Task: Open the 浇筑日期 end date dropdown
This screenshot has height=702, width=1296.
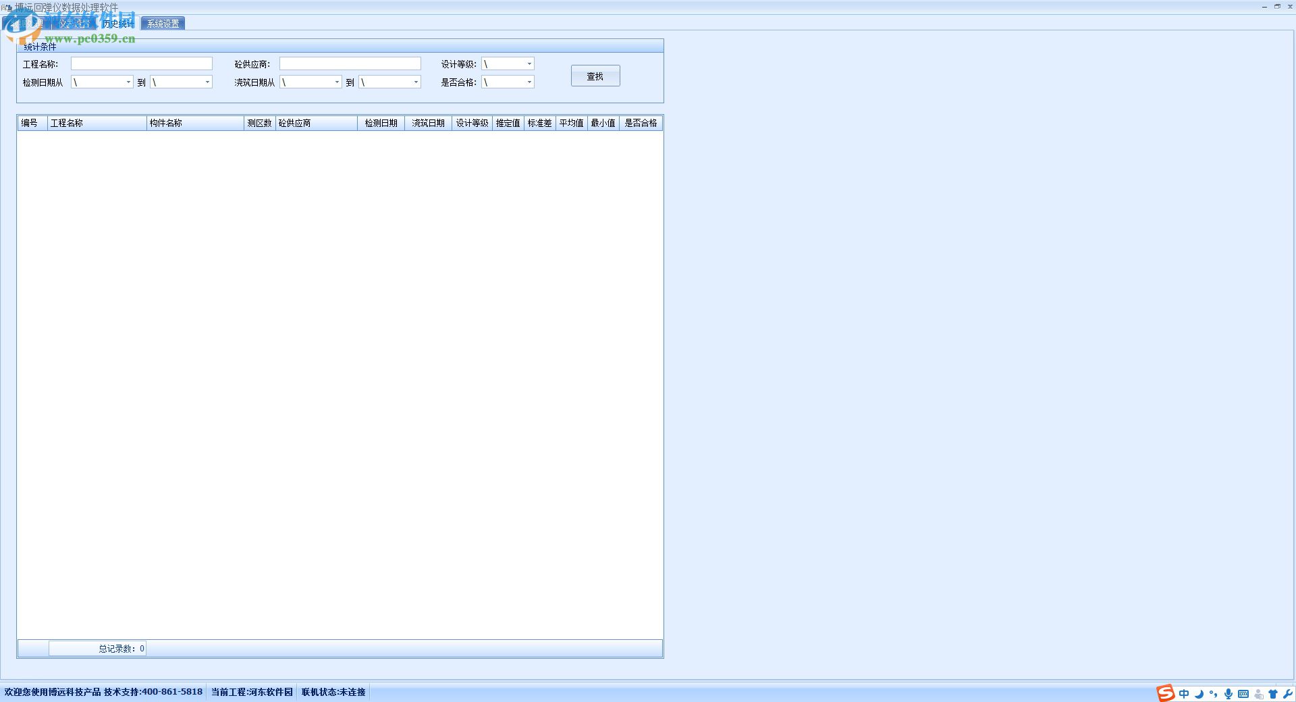Action: click(416, 82)
